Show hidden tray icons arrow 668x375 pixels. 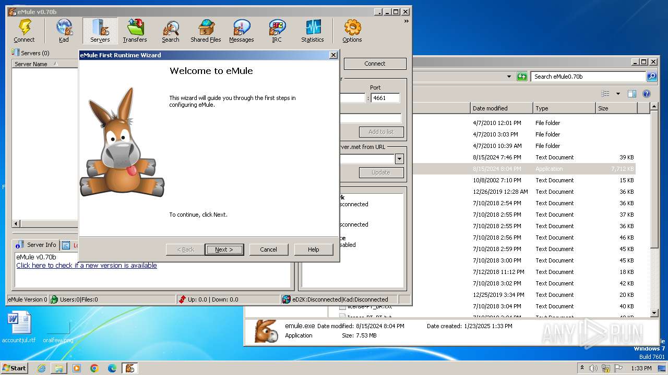point(582,368)
